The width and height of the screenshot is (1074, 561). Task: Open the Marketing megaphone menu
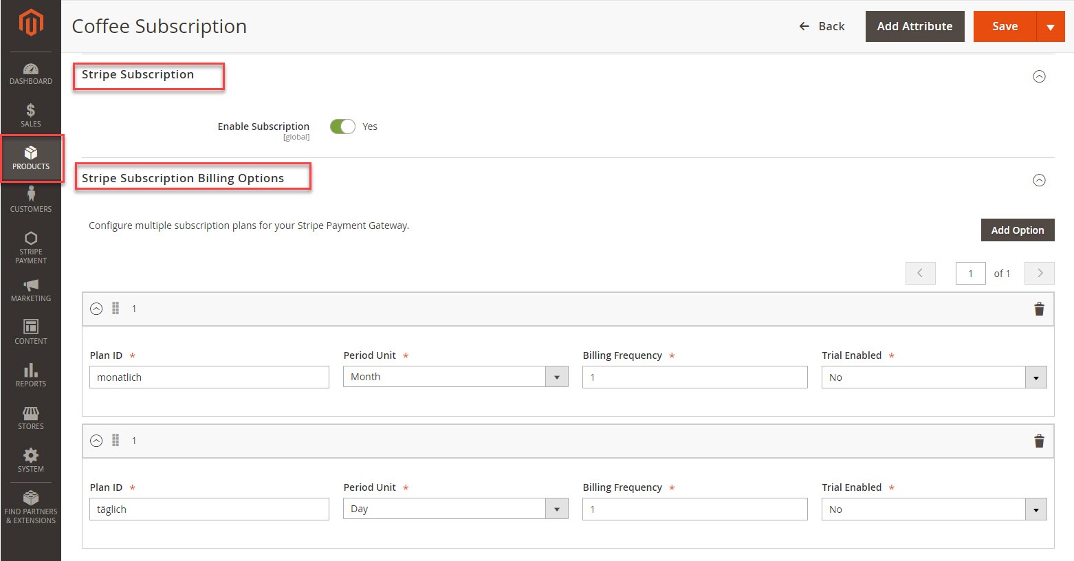pos(31,290)
